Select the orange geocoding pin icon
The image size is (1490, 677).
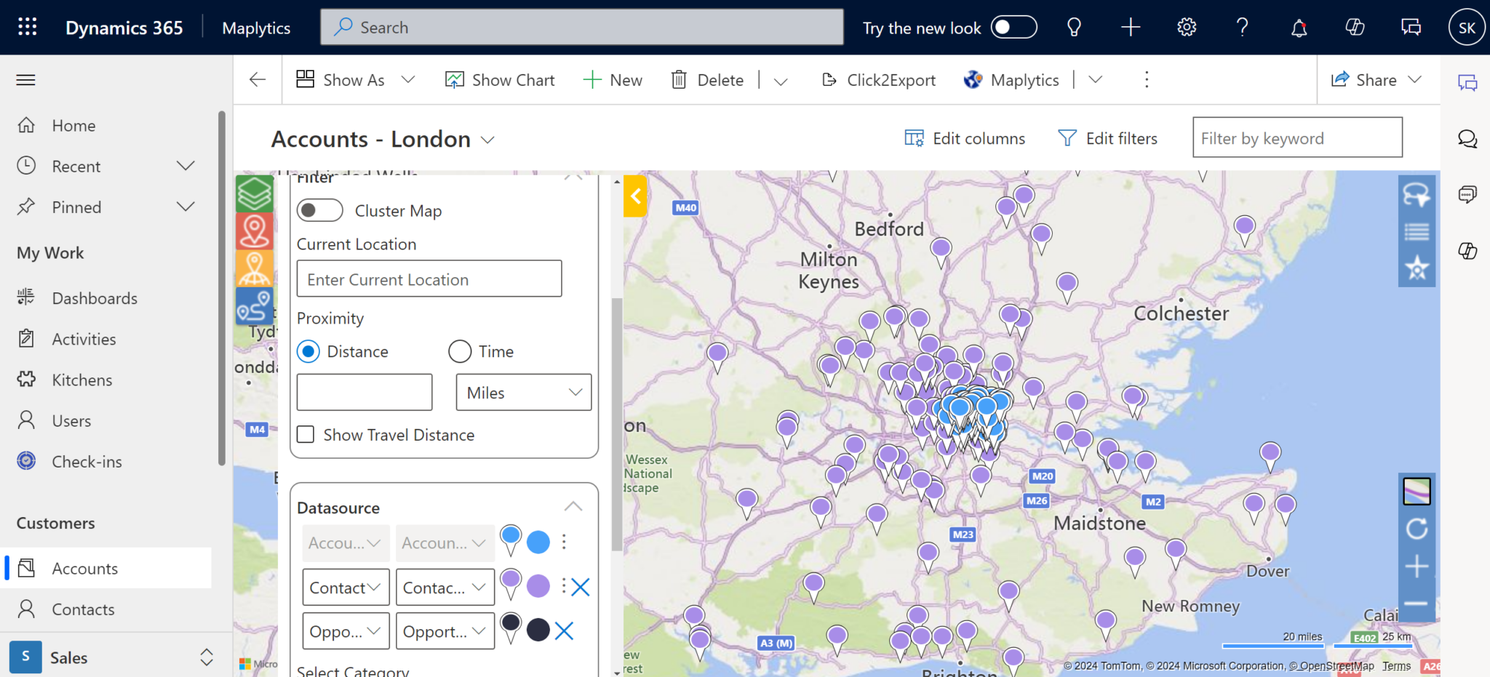(x=254, y=268)
